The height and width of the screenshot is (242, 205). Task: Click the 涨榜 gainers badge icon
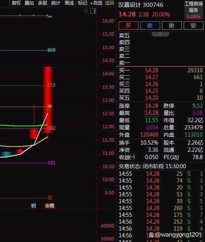coord(49,206)
